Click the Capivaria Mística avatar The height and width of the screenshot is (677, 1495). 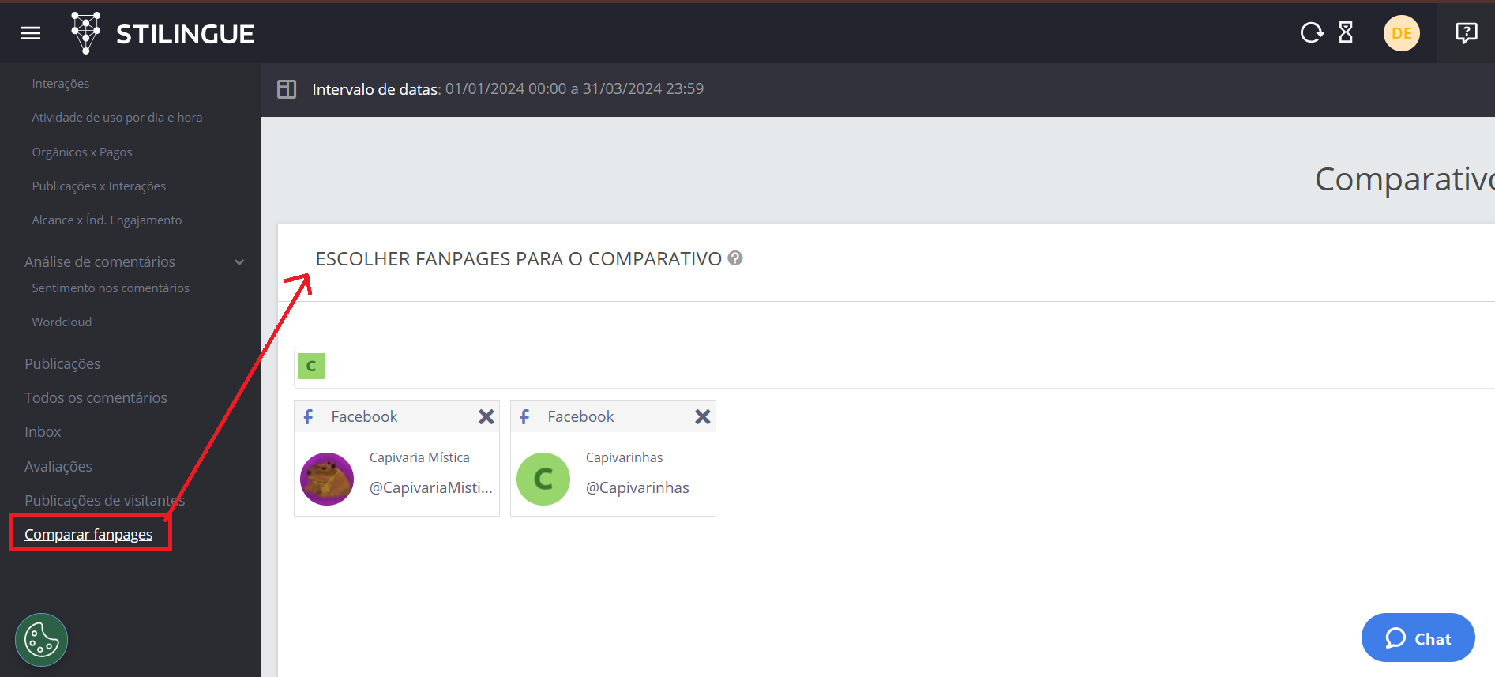click(x=327, y=479)
